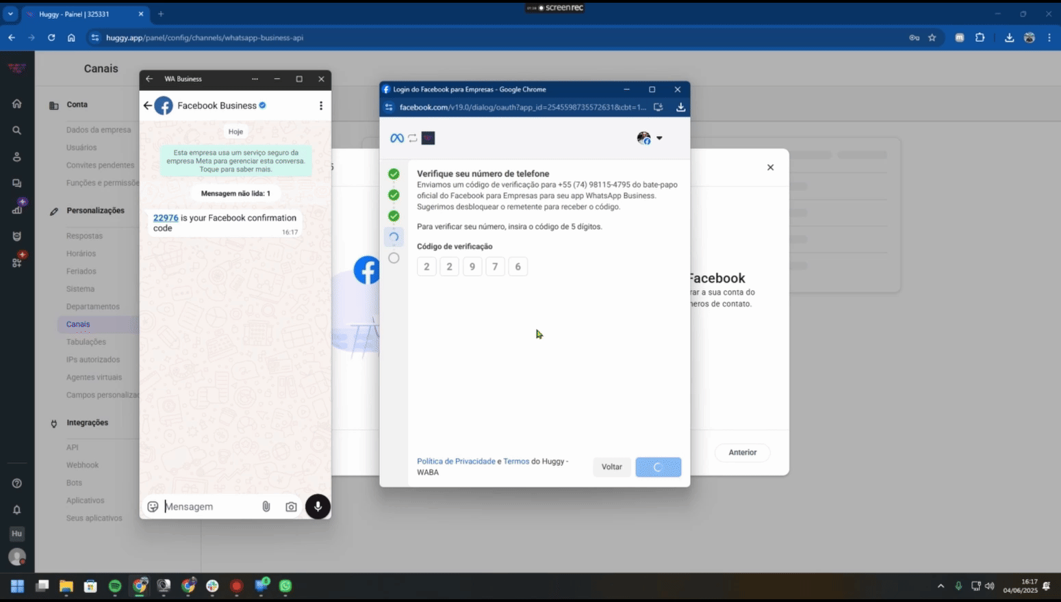Viewport: 1061px width, 602px height.
Task: Open Chrome three-dot menu
Action: click(1049, 38)
